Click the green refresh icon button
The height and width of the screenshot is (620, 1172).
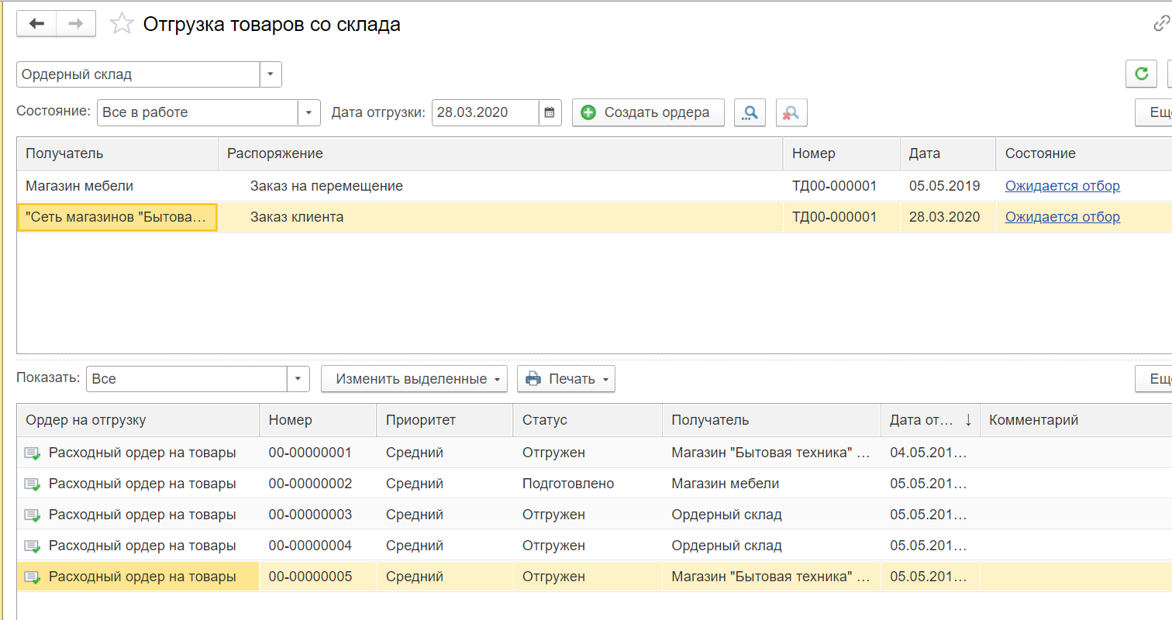pyautogui.click(x=1140, y=74)
